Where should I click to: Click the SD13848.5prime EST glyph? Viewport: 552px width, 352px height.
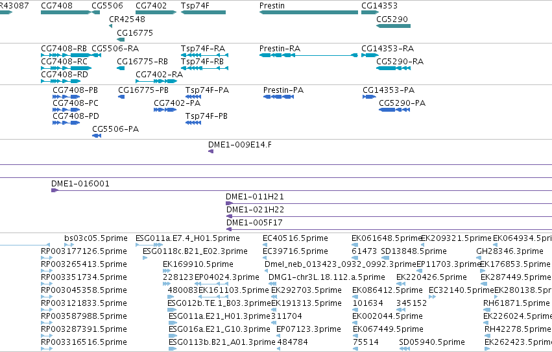click(x=385, y=258)
